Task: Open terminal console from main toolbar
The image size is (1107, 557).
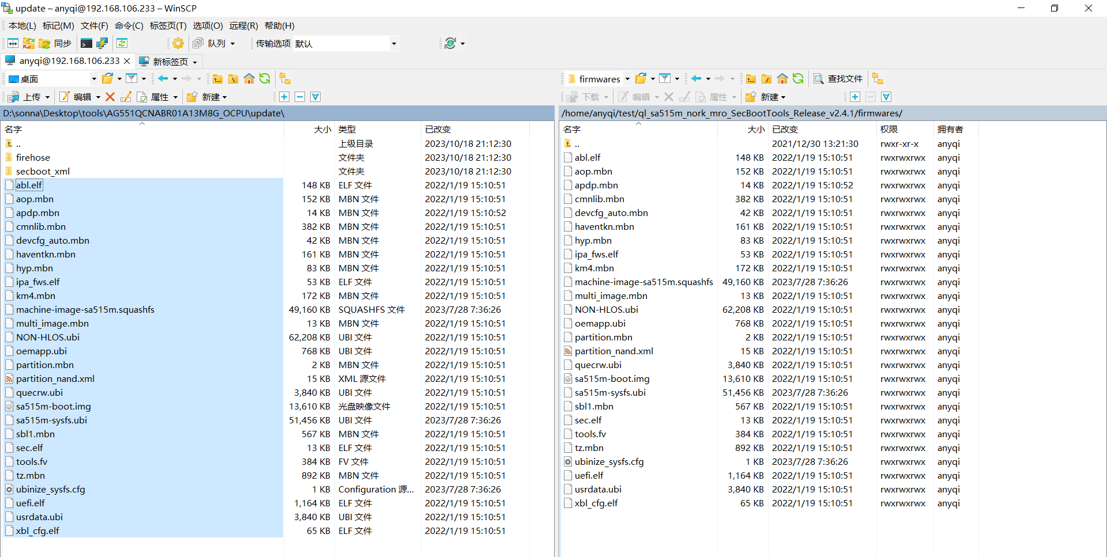Action: 86,43
